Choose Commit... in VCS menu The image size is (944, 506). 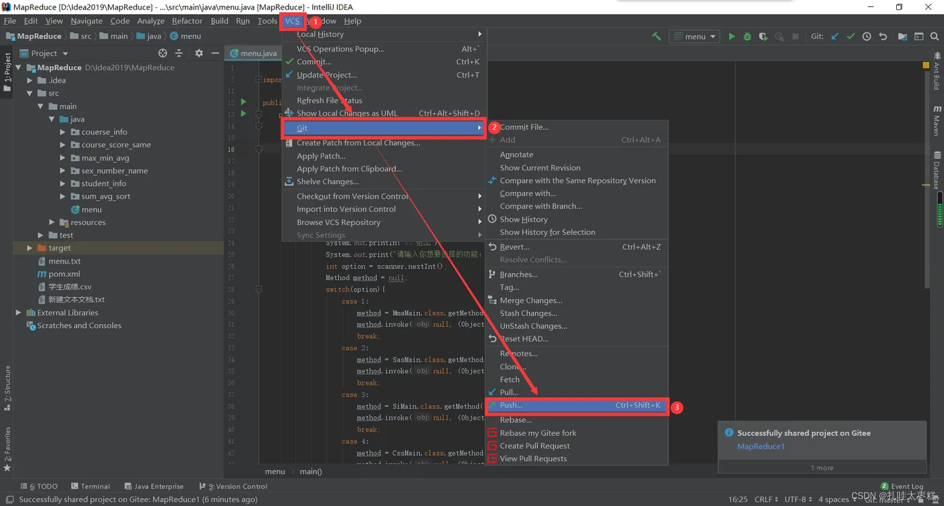[384, 62]
